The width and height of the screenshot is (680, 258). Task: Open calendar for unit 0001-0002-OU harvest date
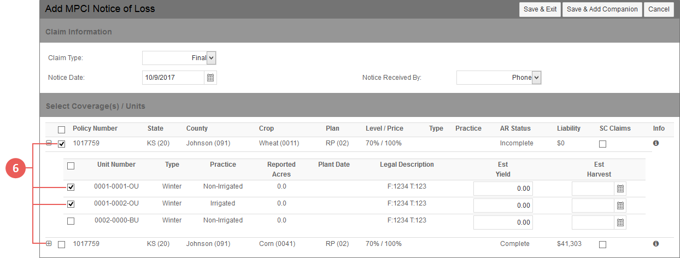click(x=620, y=206)
